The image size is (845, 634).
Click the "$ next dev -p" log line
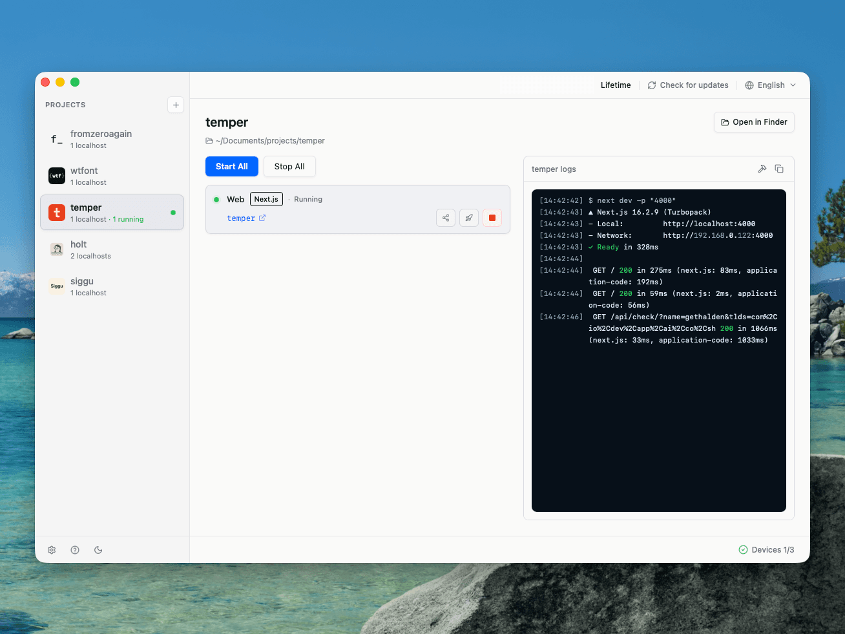(x=632, y=200)
